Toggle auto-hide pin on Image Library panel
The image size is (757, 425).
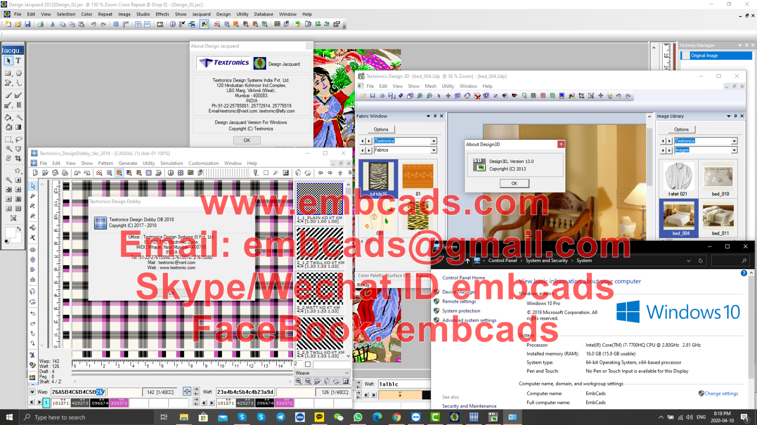pyautogui.click(x=735, y=116)
